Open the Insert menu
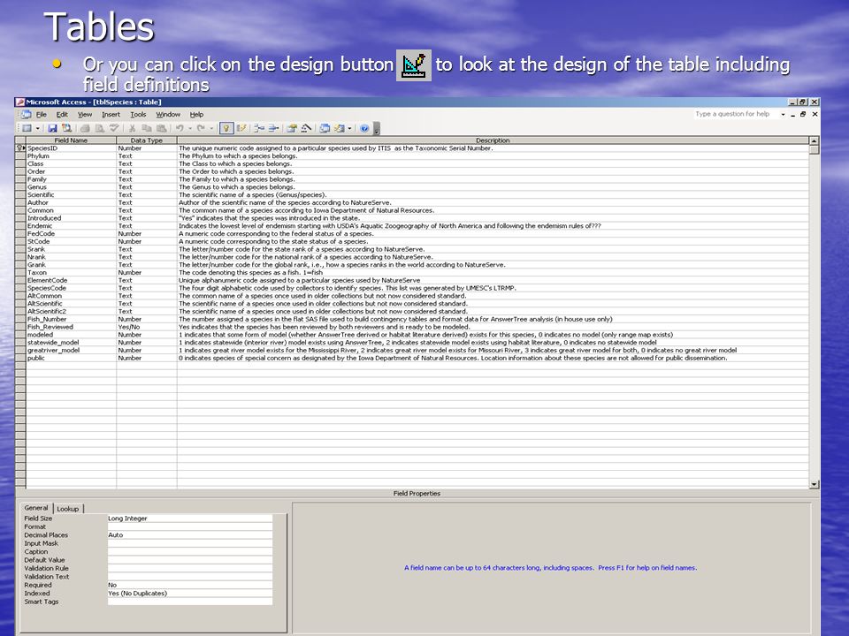849x636 pixels. coord(111,115)
